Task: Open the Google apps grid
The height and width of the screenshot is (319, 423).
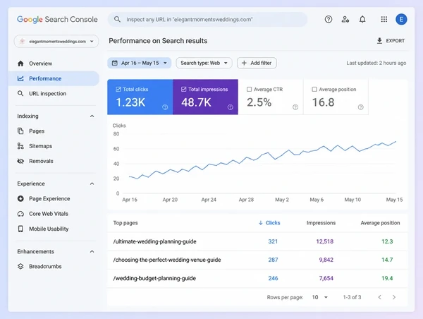Action: tap(384, 19)
